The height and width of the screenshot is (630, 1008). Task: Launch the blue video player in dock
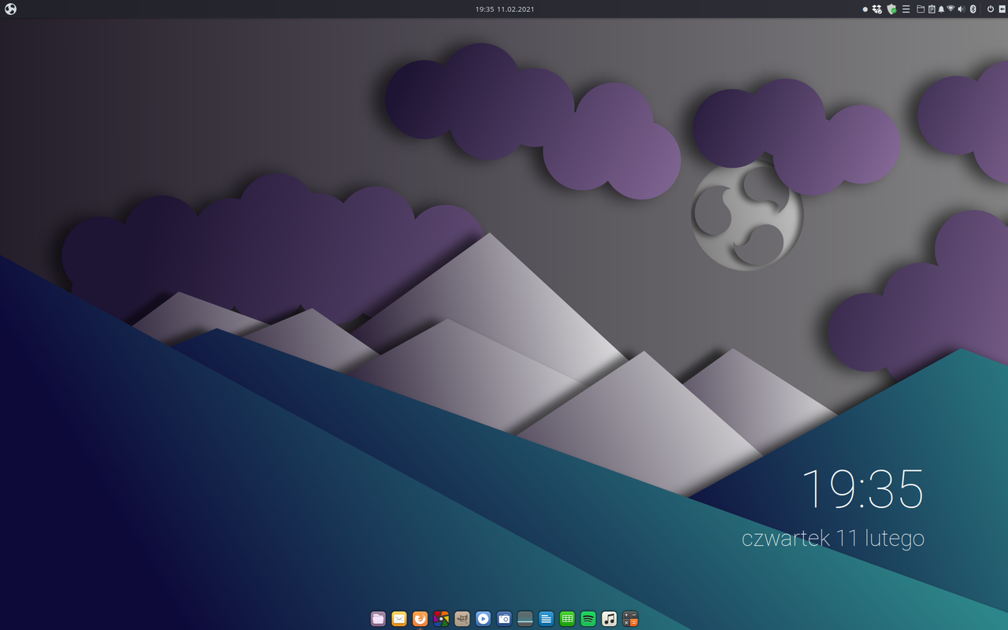coord(484,619)
